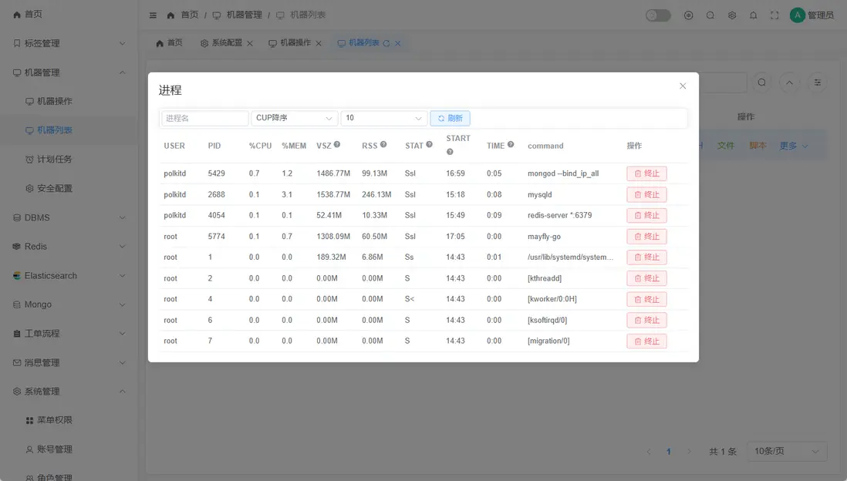This screenshot has width=847, height=481.
Task: Click the fullscreen icon in top header
Action: (x=774, y=15)
